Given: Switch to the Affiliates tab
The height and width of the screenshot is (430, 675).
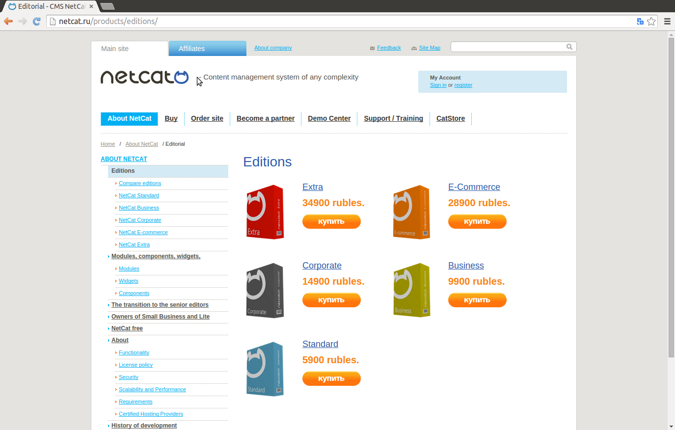Looking at the screenshot, I should (191, 48).
